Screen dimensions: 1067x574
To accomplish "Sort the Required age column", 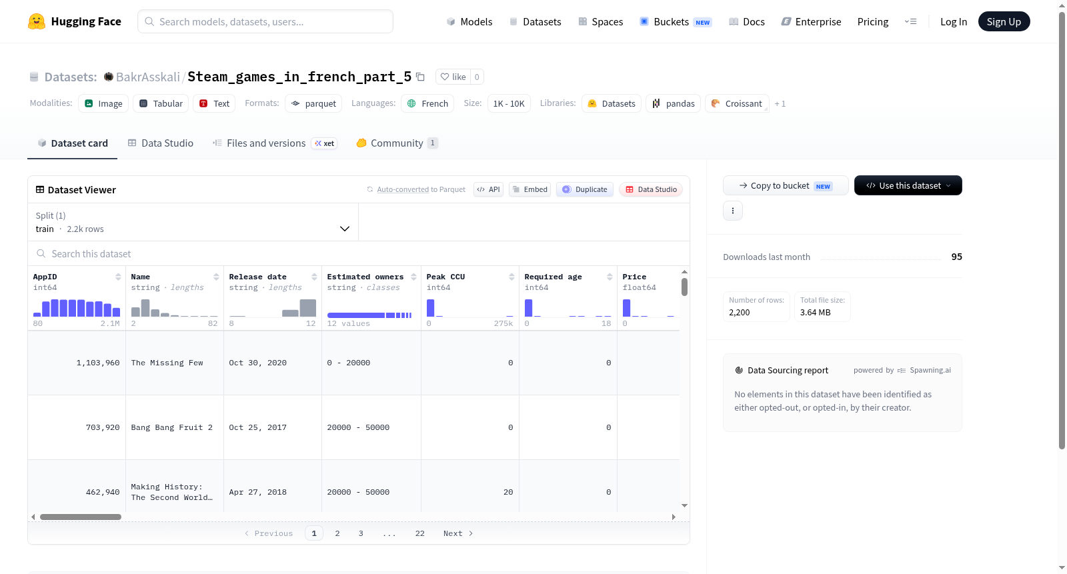I will coord(610,277).
